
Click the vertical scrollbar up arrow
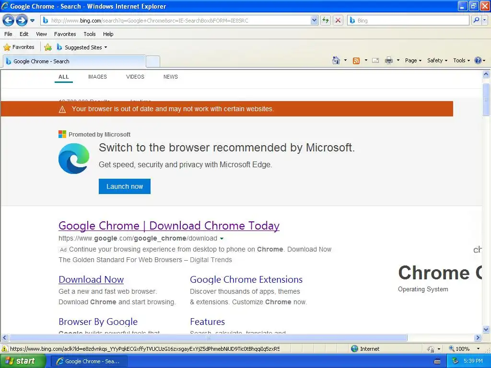click(486, 74)
